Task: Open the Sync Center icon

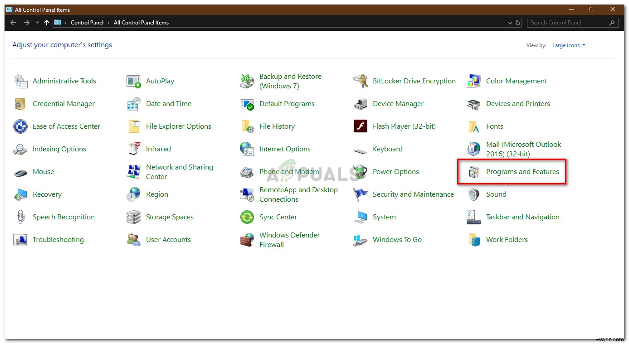Action: click(247, 217)
